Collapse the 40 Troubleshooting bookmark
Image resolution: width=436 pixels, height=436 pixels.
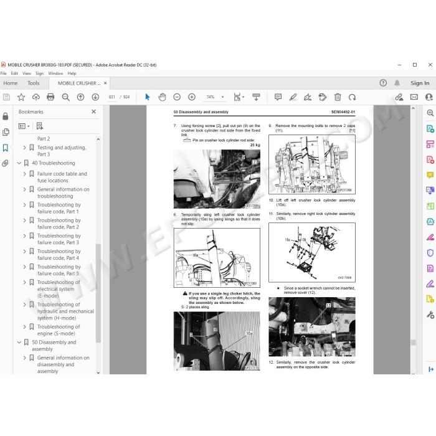19,163
